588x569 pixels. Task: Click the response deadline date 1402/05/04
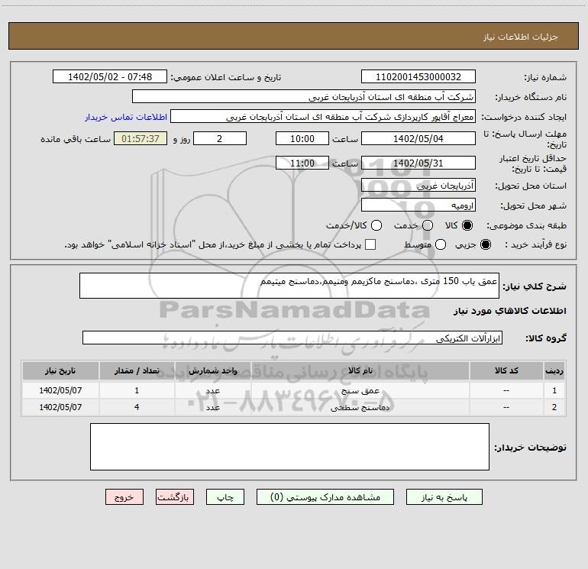[x=418, y=138]
